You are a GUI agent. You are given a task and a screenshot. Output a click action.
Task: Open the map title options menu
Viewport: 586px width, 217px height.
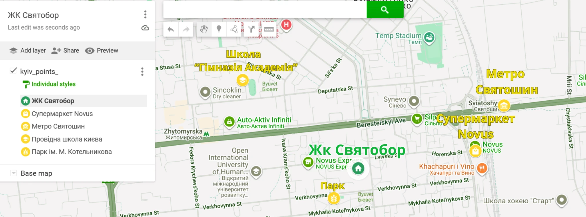145,15
